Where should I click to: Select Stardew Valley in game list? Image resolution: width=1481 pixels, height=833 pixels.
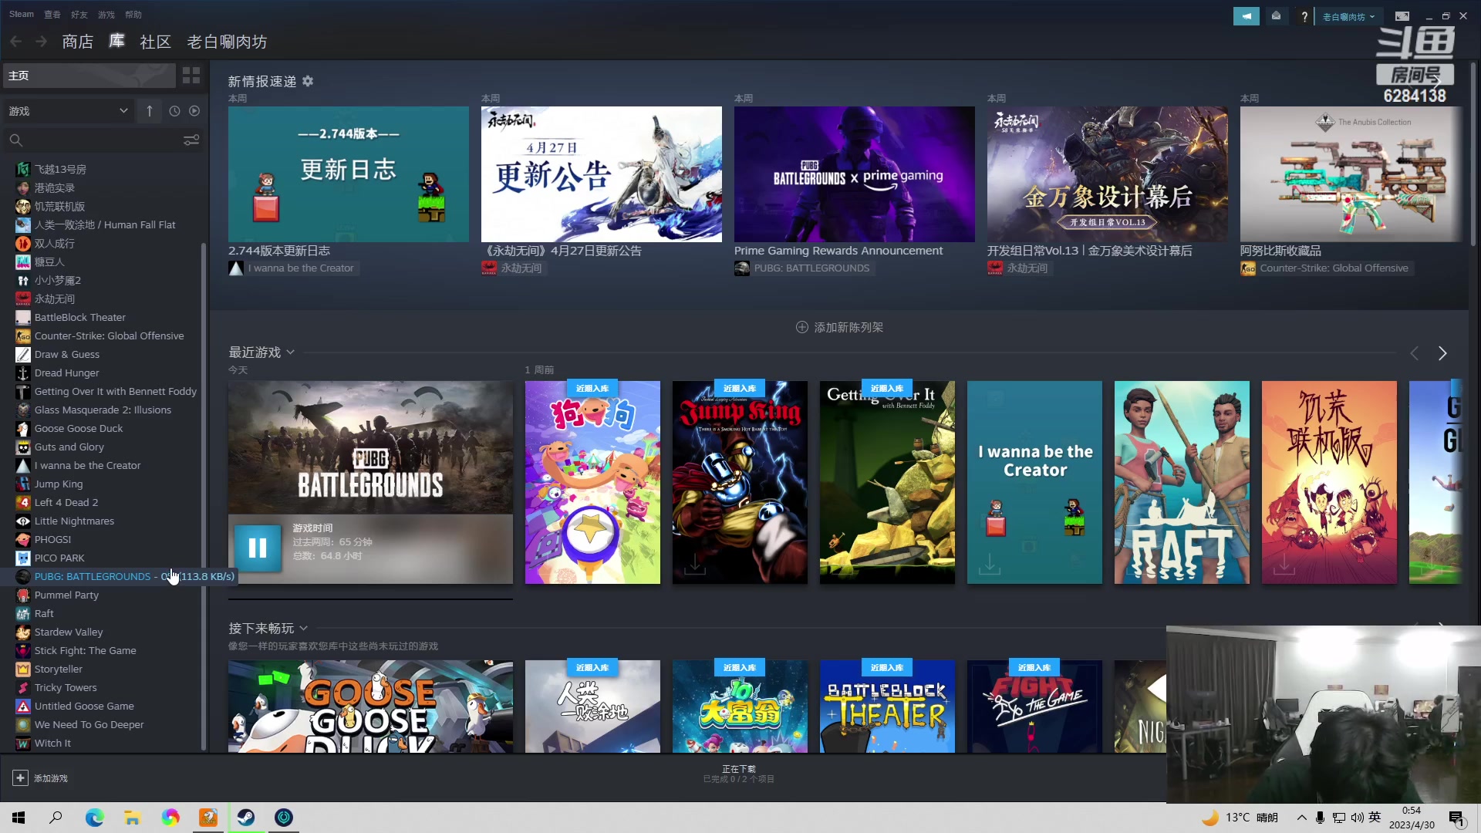point(69,632)
